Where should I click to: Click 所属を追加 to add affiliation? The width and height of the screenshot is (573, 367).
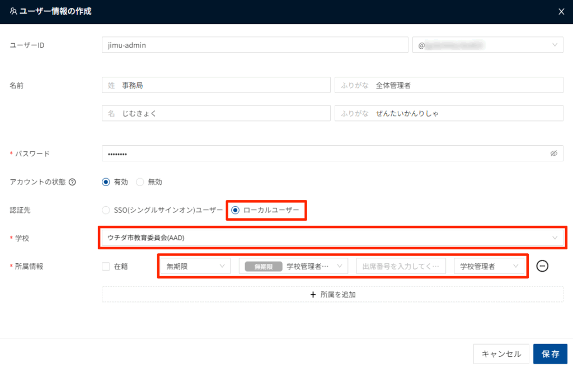click(x=332, y=294)
